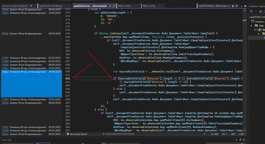Keep open the Upd2024View...elManager.cs preview tab

click(x=233, y=6)
